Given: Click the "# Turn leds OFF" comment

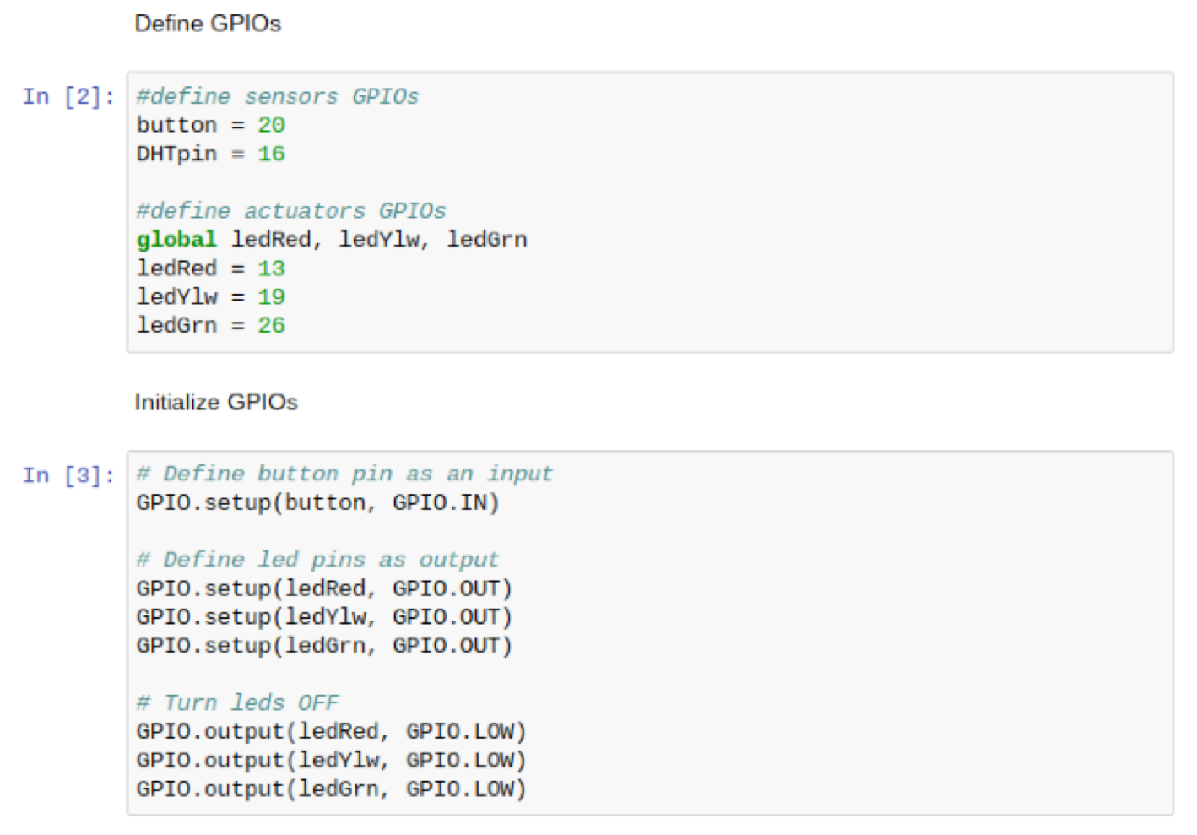Looking at the screenshot, I should [237, 703].
